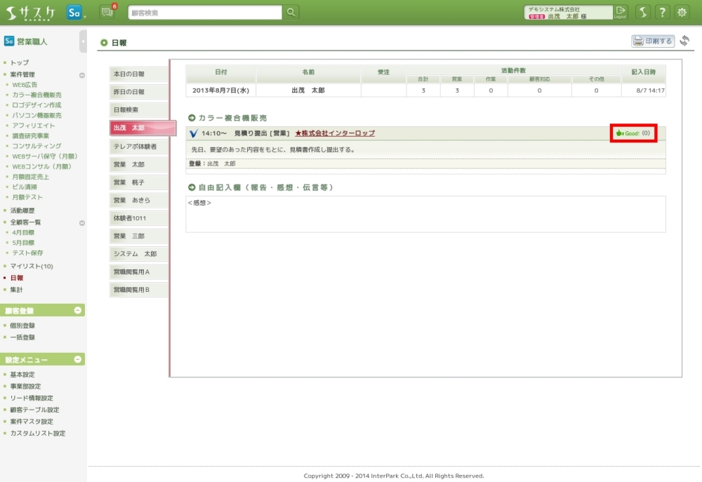Click the 印刷する print button

pyautogui.click(x=653, y=41)
